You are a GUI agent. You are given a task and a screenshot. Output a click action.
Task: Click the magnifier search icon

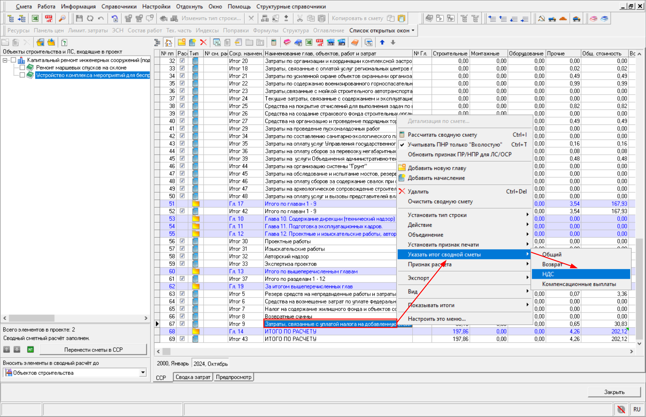tap(62, 18)
